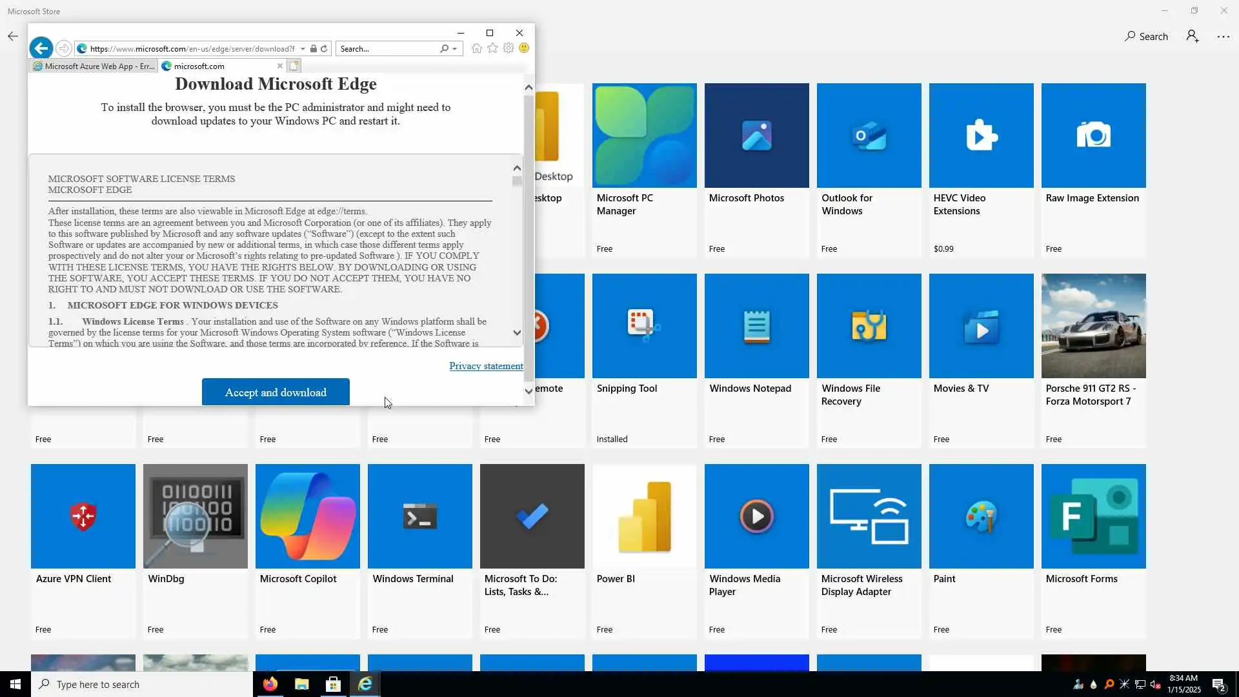The image size is (1239, 697).
Task: Click the smiley feedback icon
Action: click(x=524, y=48)
